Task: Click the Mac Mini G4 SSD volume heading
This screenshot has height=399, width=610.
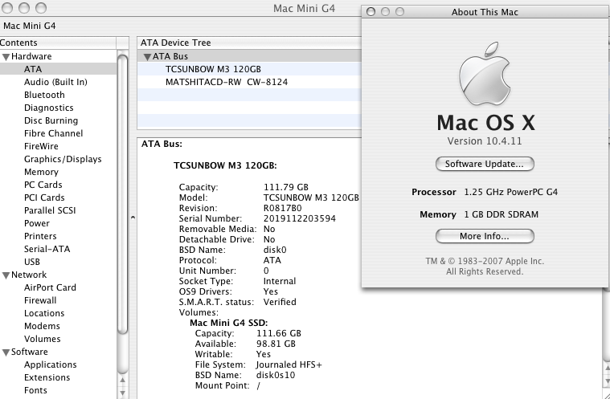Action: coord(229,323)
